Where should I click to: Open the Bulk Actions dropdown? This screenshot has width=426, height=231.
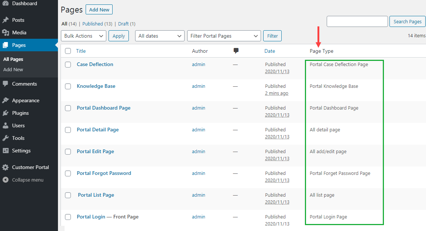[x=83, y=36]
